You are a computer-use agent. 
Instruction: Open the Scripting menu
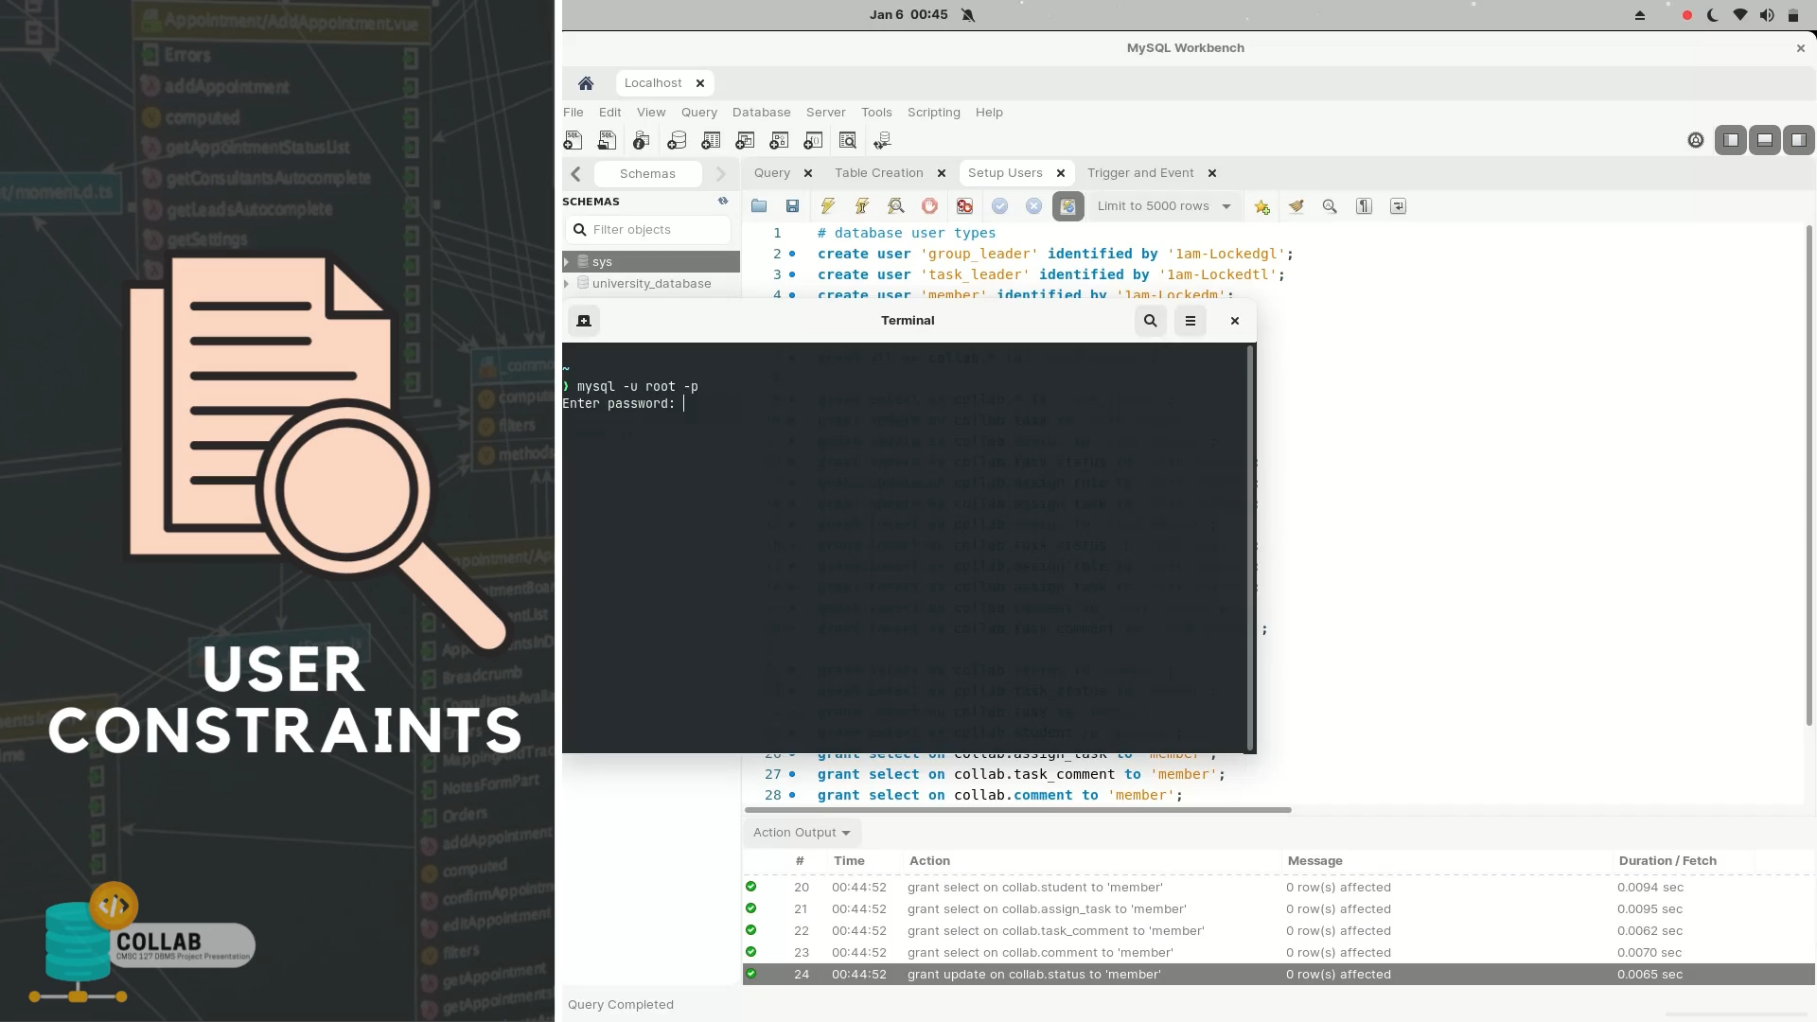[x=933, y=112]
